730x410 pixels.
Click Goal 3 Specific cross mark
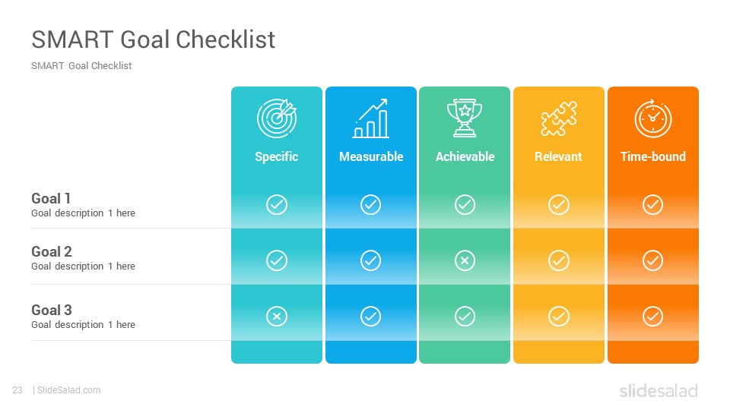(277, 316)
